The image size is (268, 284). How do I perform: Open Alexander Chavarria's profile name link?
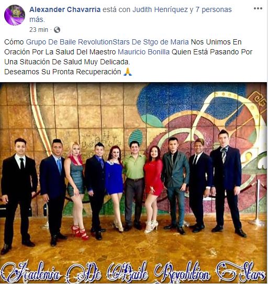tap(65, 9)
